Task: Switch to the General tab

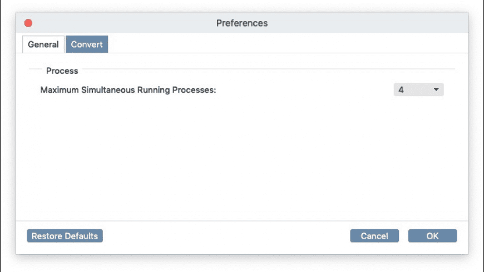Action: 43,44
